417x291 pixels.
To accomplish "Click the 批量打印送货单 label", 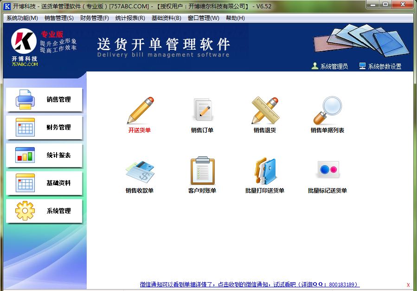I will (x=265, y=190).
